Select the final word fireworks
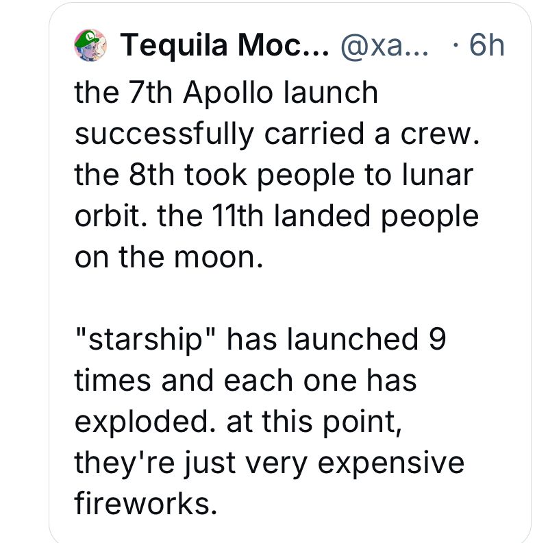Image resolution: width=548 pixels, height=543 pixels. 145,503
